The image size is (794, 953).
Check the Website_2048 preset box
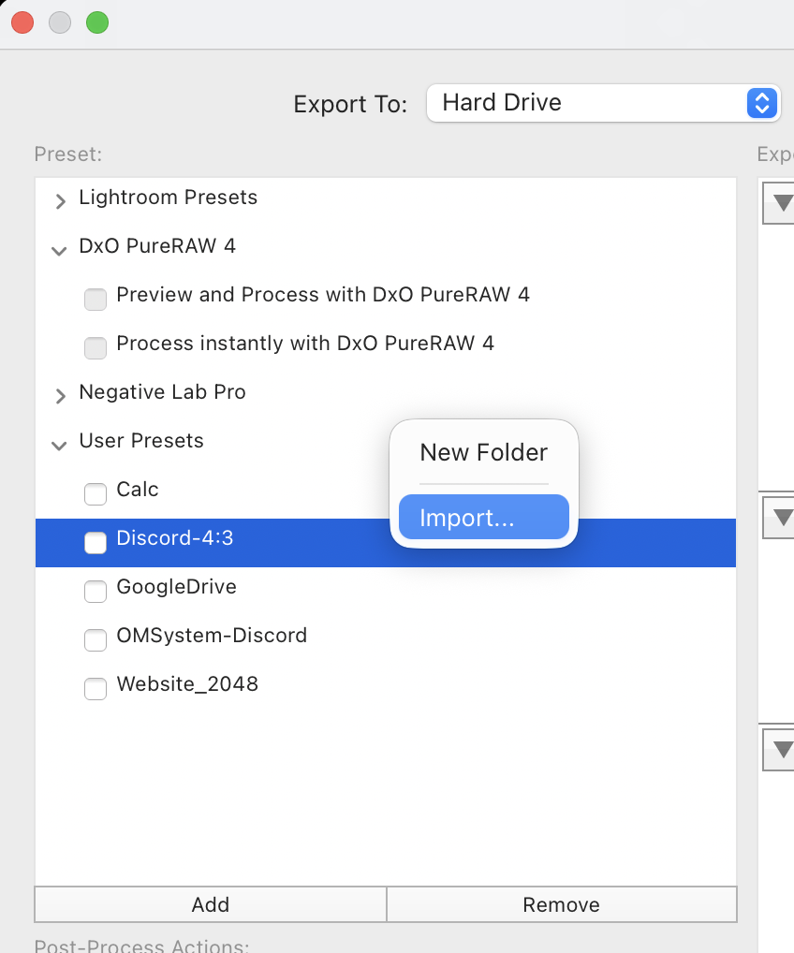(96, 688)
